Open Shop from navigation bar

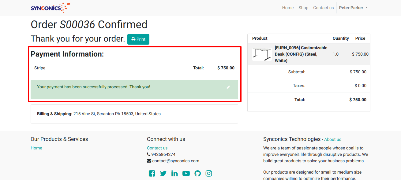(303, 8)
